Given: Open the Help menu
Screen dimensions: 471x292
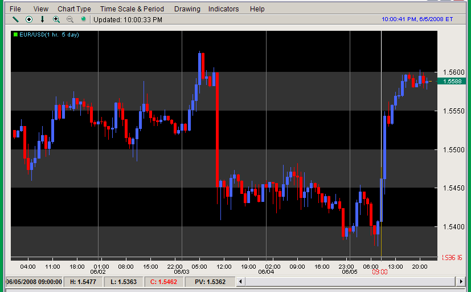Looking at the screenshot, I should coord(257,9).
